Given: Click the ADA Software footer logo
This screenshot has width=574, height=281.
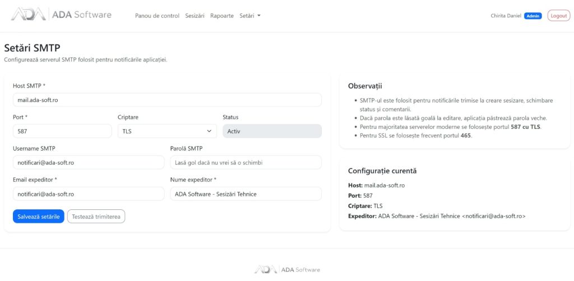Looking at the screenshot, I should (x=287, y=270).
